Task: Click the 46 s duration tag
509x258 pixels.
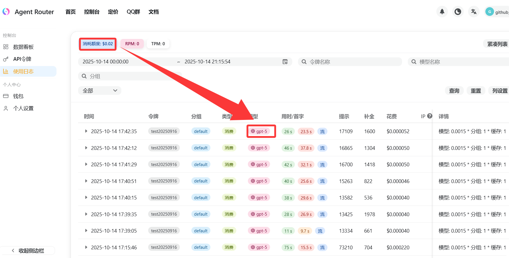Action: click(288, 148)
